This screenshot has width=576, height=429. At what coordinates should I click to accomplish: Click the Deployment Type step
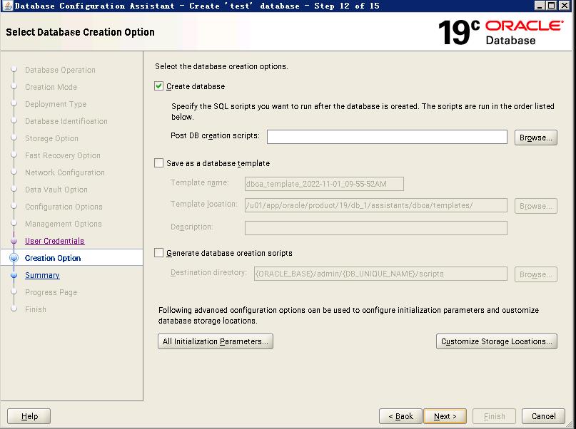(x=56, y=104)
